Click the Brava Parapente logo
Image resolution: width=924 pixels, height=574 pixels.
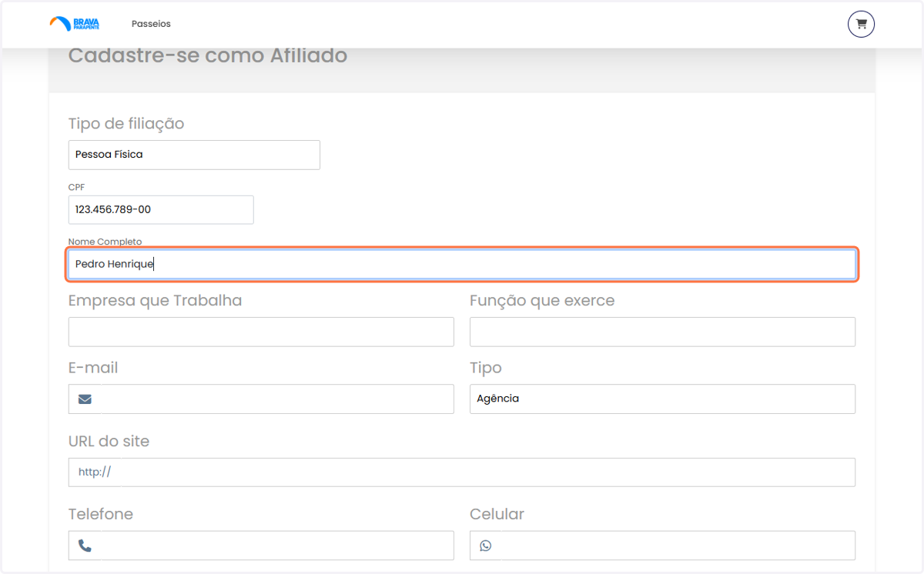click(75, 24)
